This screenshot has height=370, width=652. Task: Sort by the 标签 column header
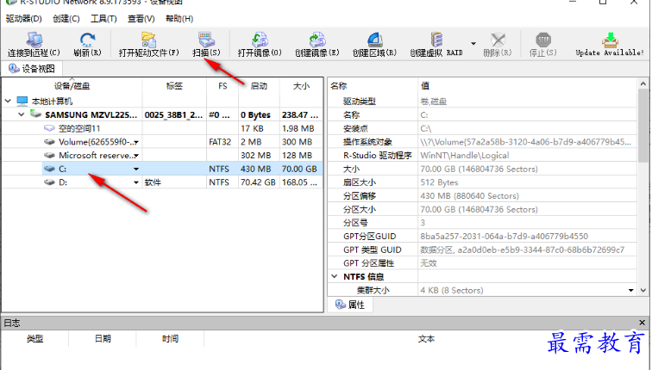(x=174, y=86)
